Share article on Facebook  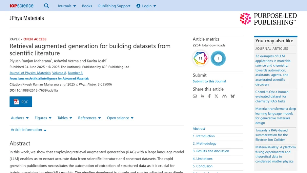click(x=209, y=96)
